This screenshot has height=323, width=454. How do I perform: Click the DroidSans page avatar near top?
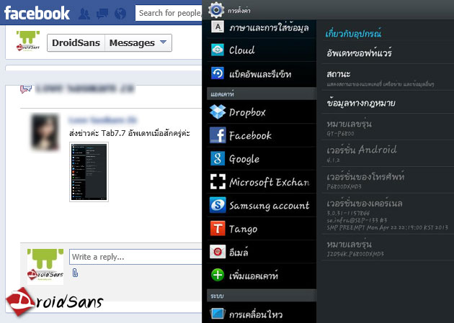click(x=28, y=41)
